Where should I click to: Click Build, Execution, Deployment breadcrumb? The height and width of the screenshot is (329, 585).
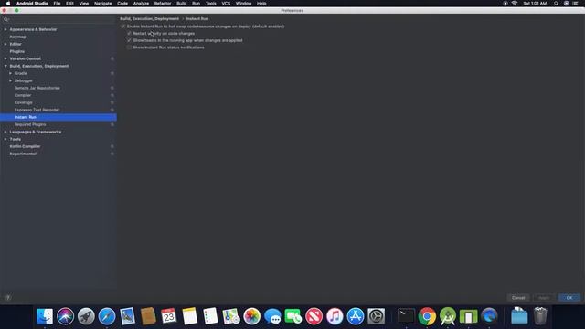[149, 18]
